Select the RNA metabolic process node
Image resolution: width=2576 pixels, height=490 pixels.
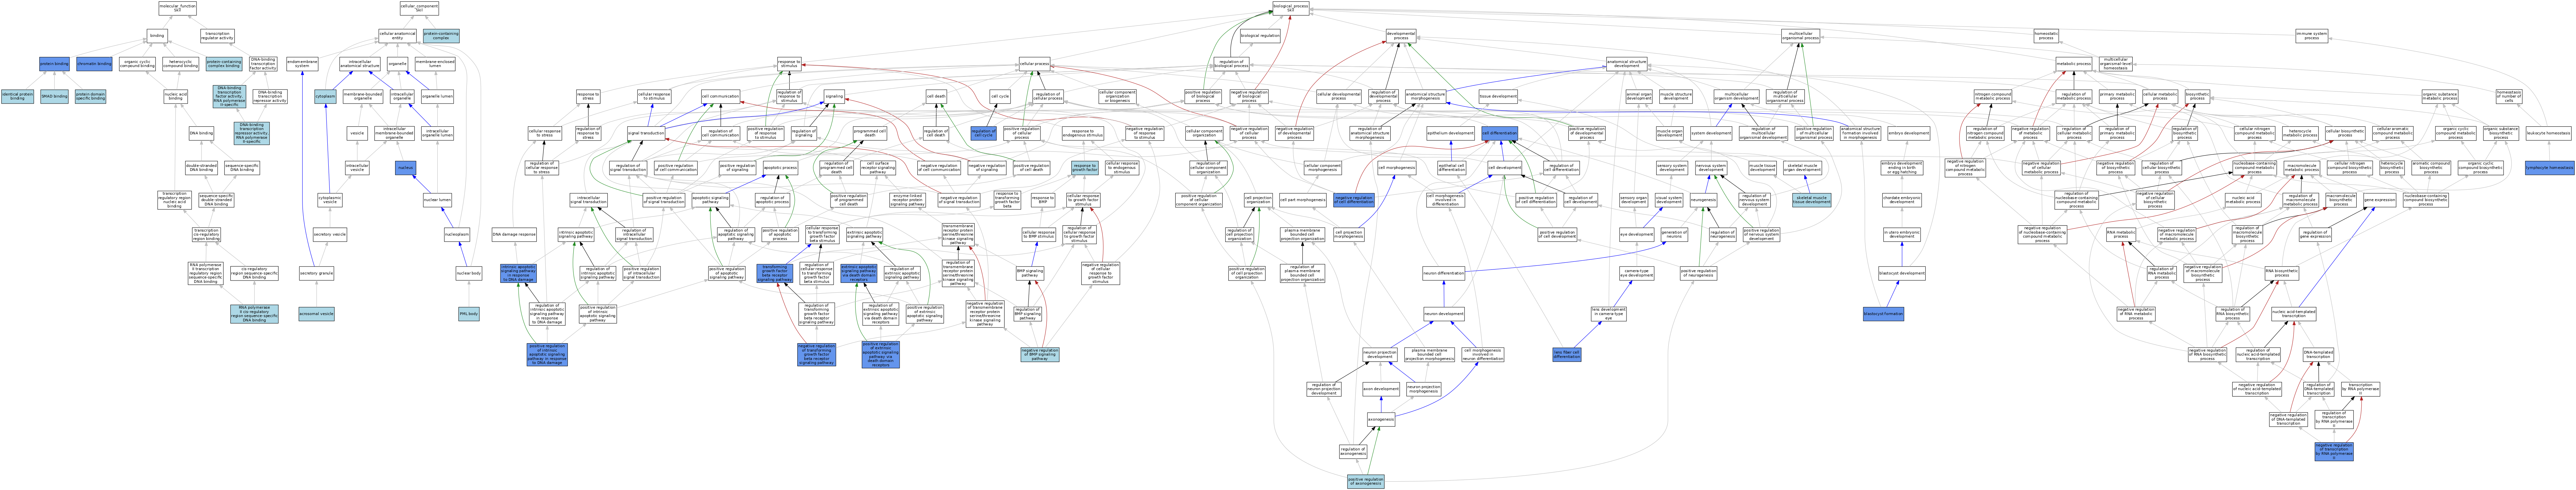2121,235
